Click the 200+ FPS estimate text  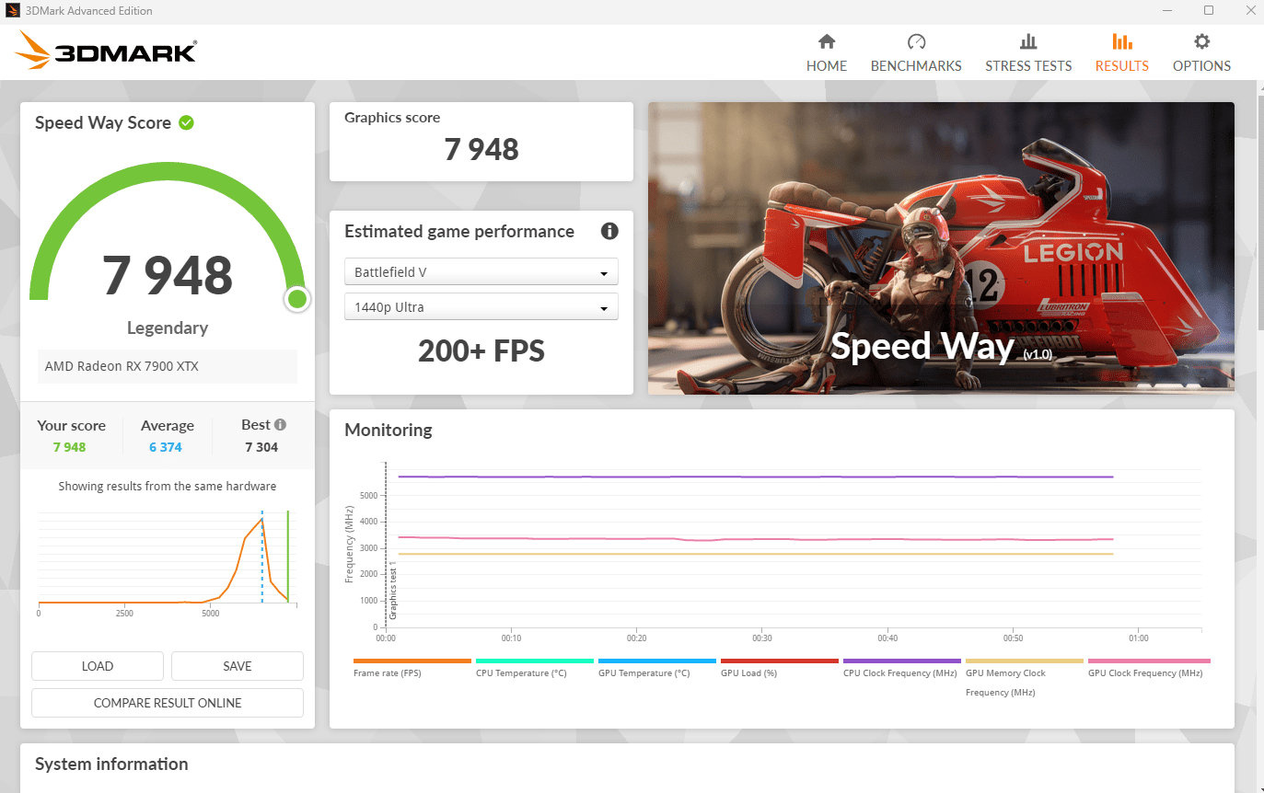[x=481, y=351]
